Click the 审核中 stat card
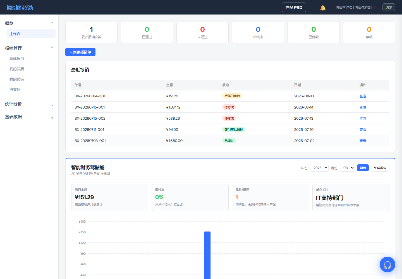This screenshot has height=279, width=402. (x=258, y=32)
